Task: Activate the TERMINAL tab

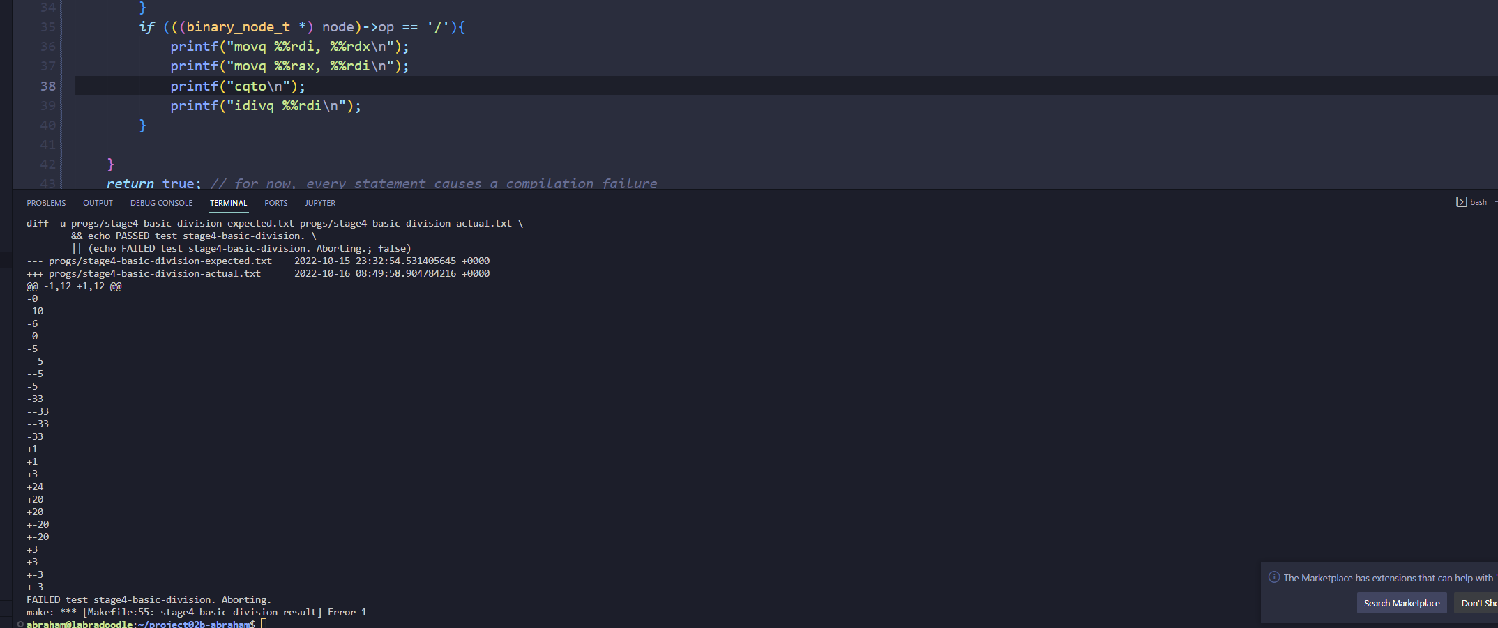Action: [x=228, y=203]
